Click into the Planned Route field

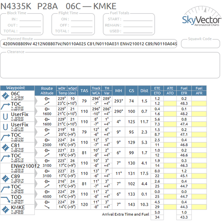(x=89, y=44)
